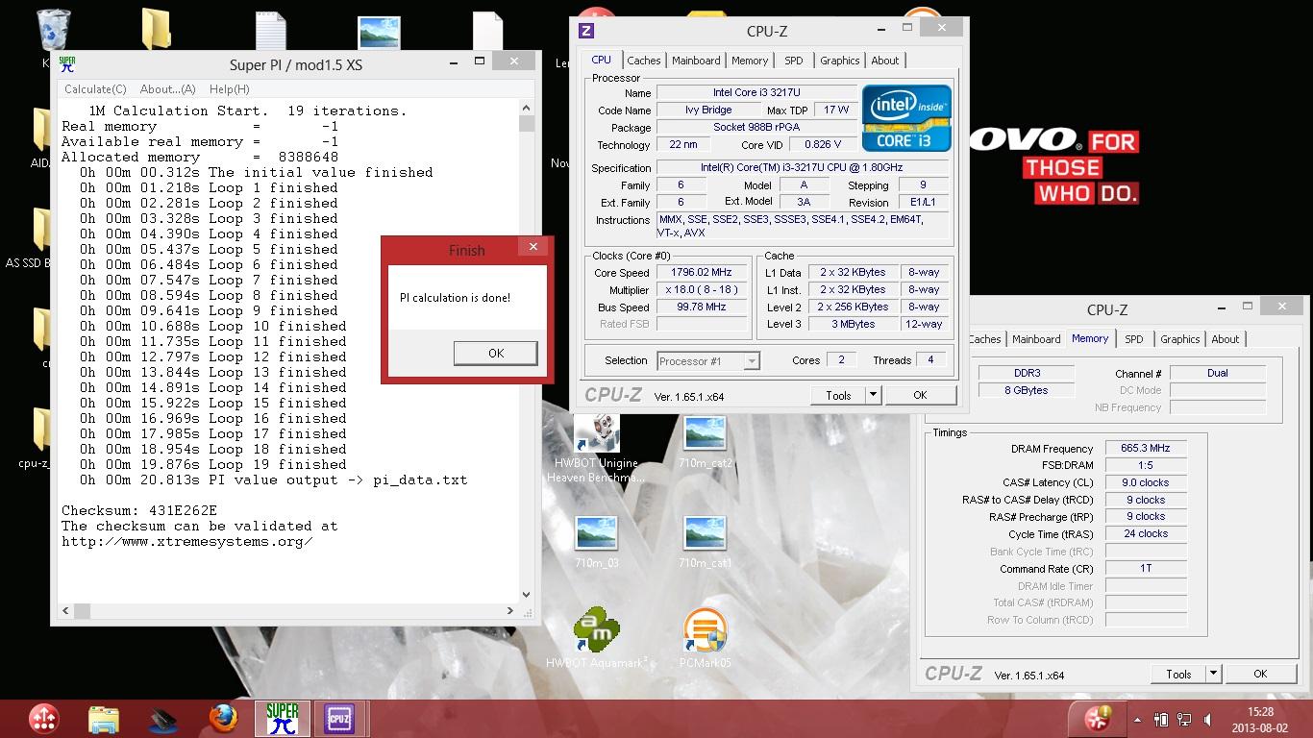Click the CPU-Z purple Z title icon
Screen dimensions: 1313x738
coord(585,31)
